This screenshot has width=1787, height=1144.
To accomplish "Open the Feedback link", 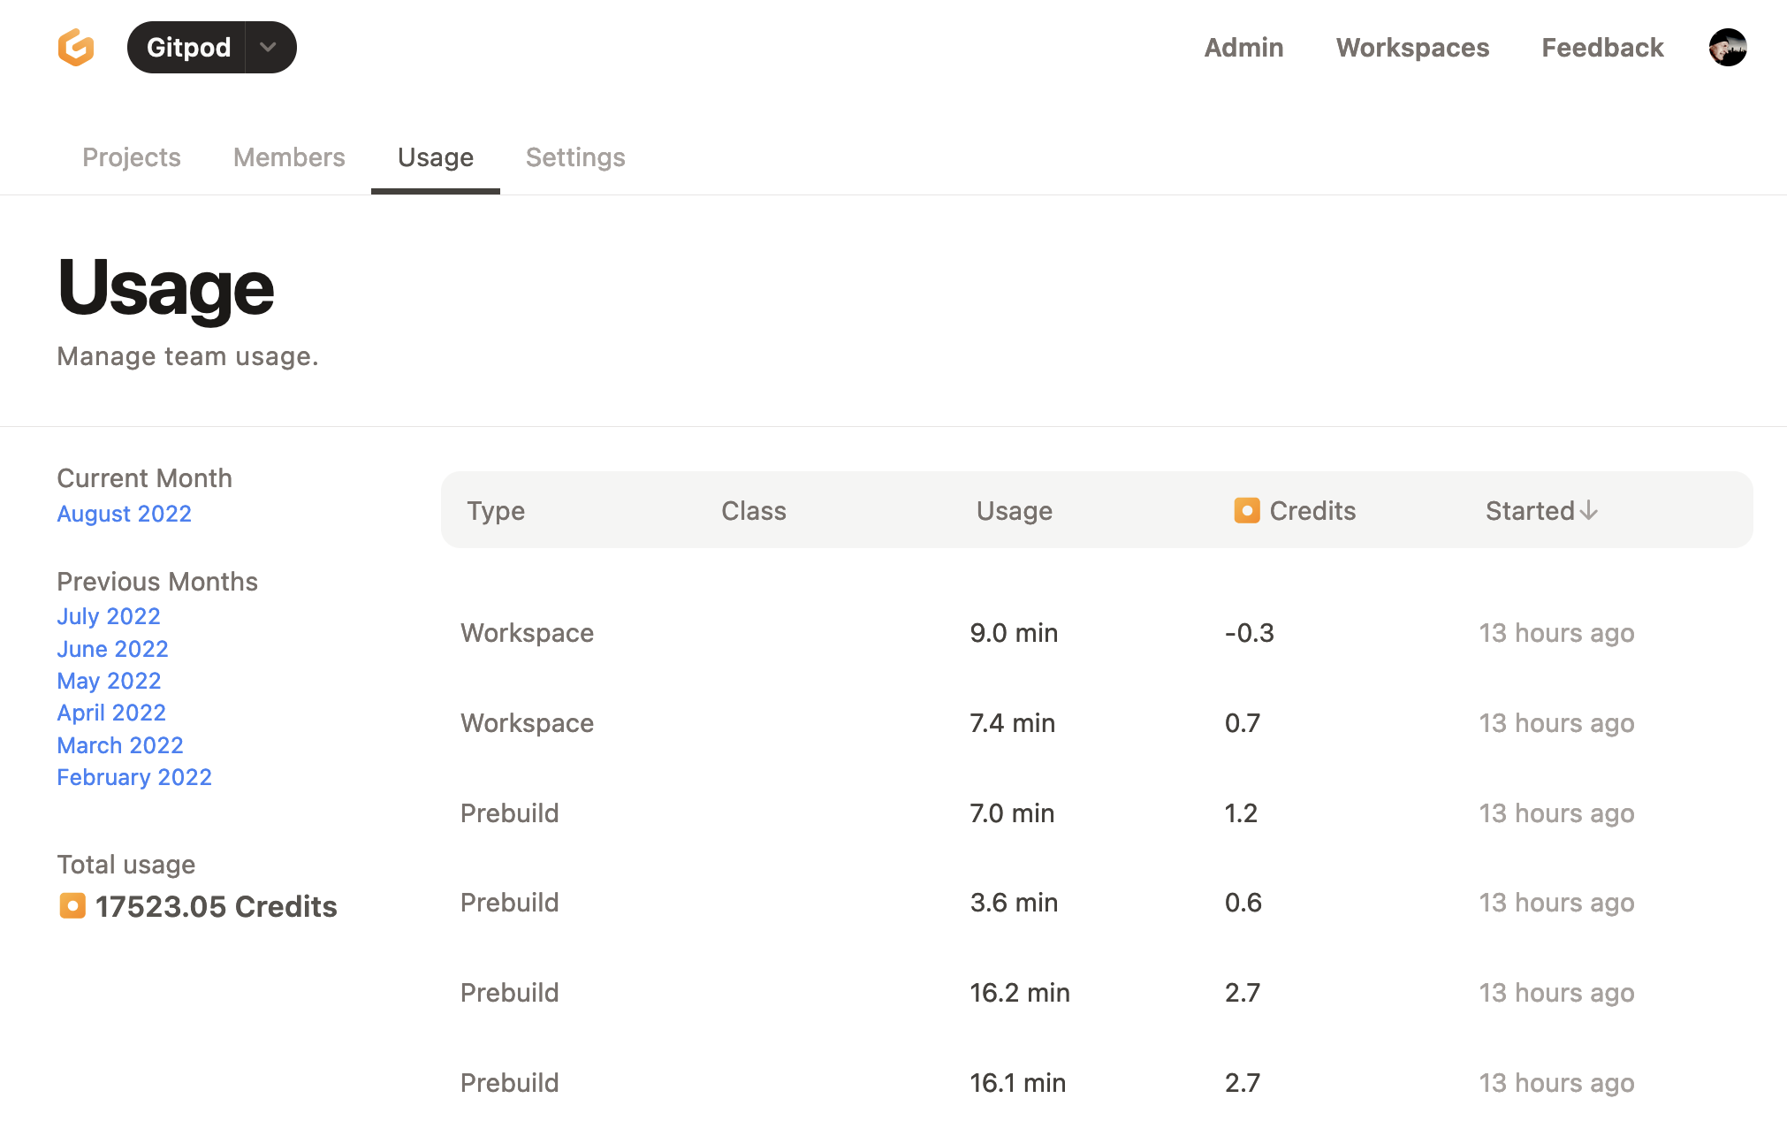I will pos(1602,48).
